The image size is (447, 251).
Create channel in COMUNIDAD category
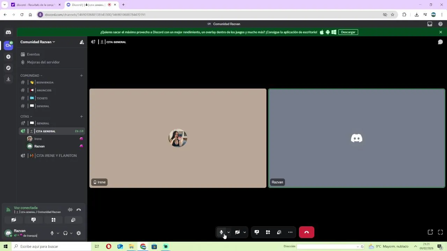(x=81, y=76)
